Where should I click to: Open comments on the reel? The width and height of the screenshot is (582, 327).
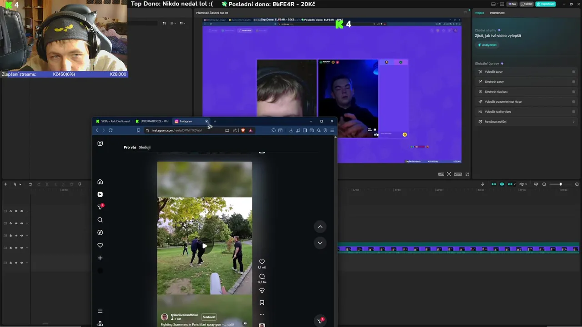pos(262,277)
